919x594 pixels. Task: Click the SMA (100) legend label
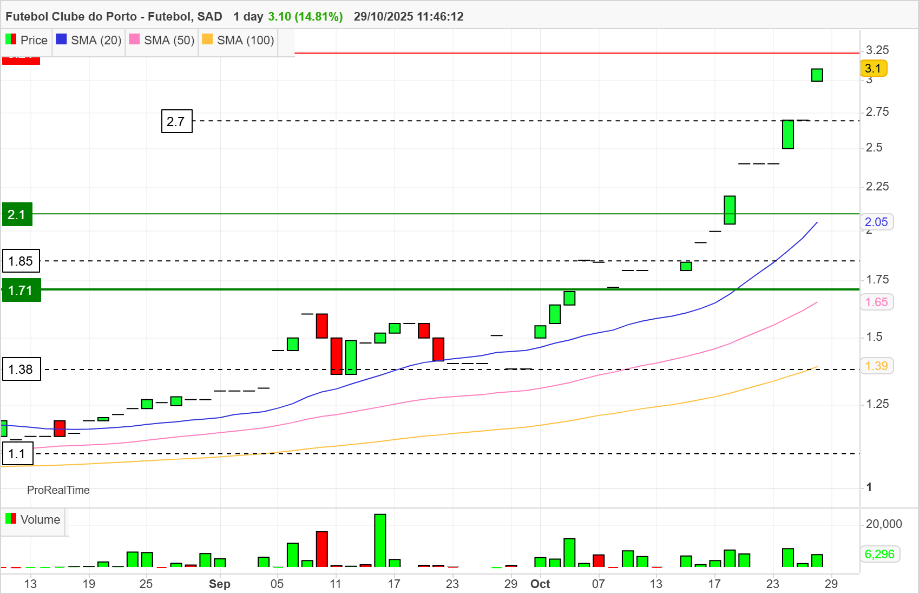point(246,40)
